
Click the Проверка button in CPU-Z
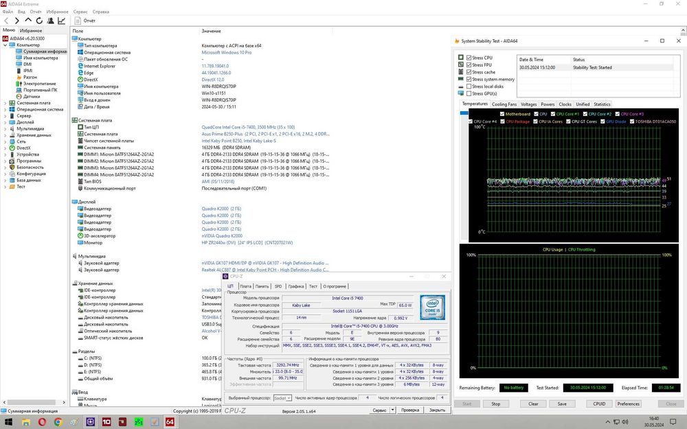[x=410, y=410]
